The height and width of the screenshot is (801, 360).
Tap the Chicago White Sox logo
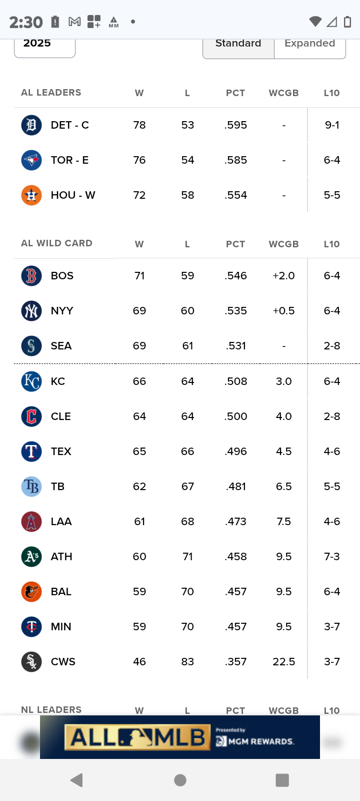(x=31, y=662)
